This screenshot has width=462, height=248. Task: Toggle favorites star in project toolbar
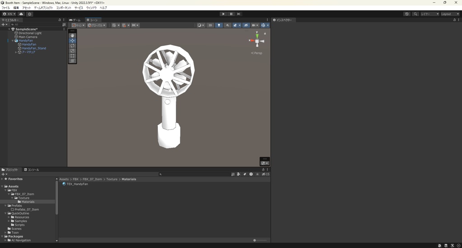(x=257, y=175)
